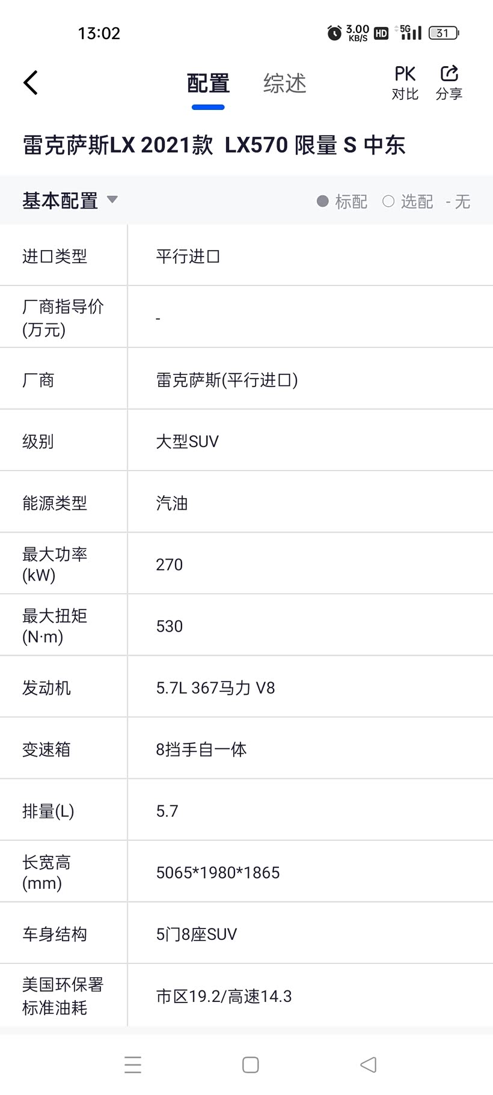The width and height of the screenshot is (493, 1095).
Task: Tap the 变速箱 value 8挡手自一体
Action: [201, 749]
